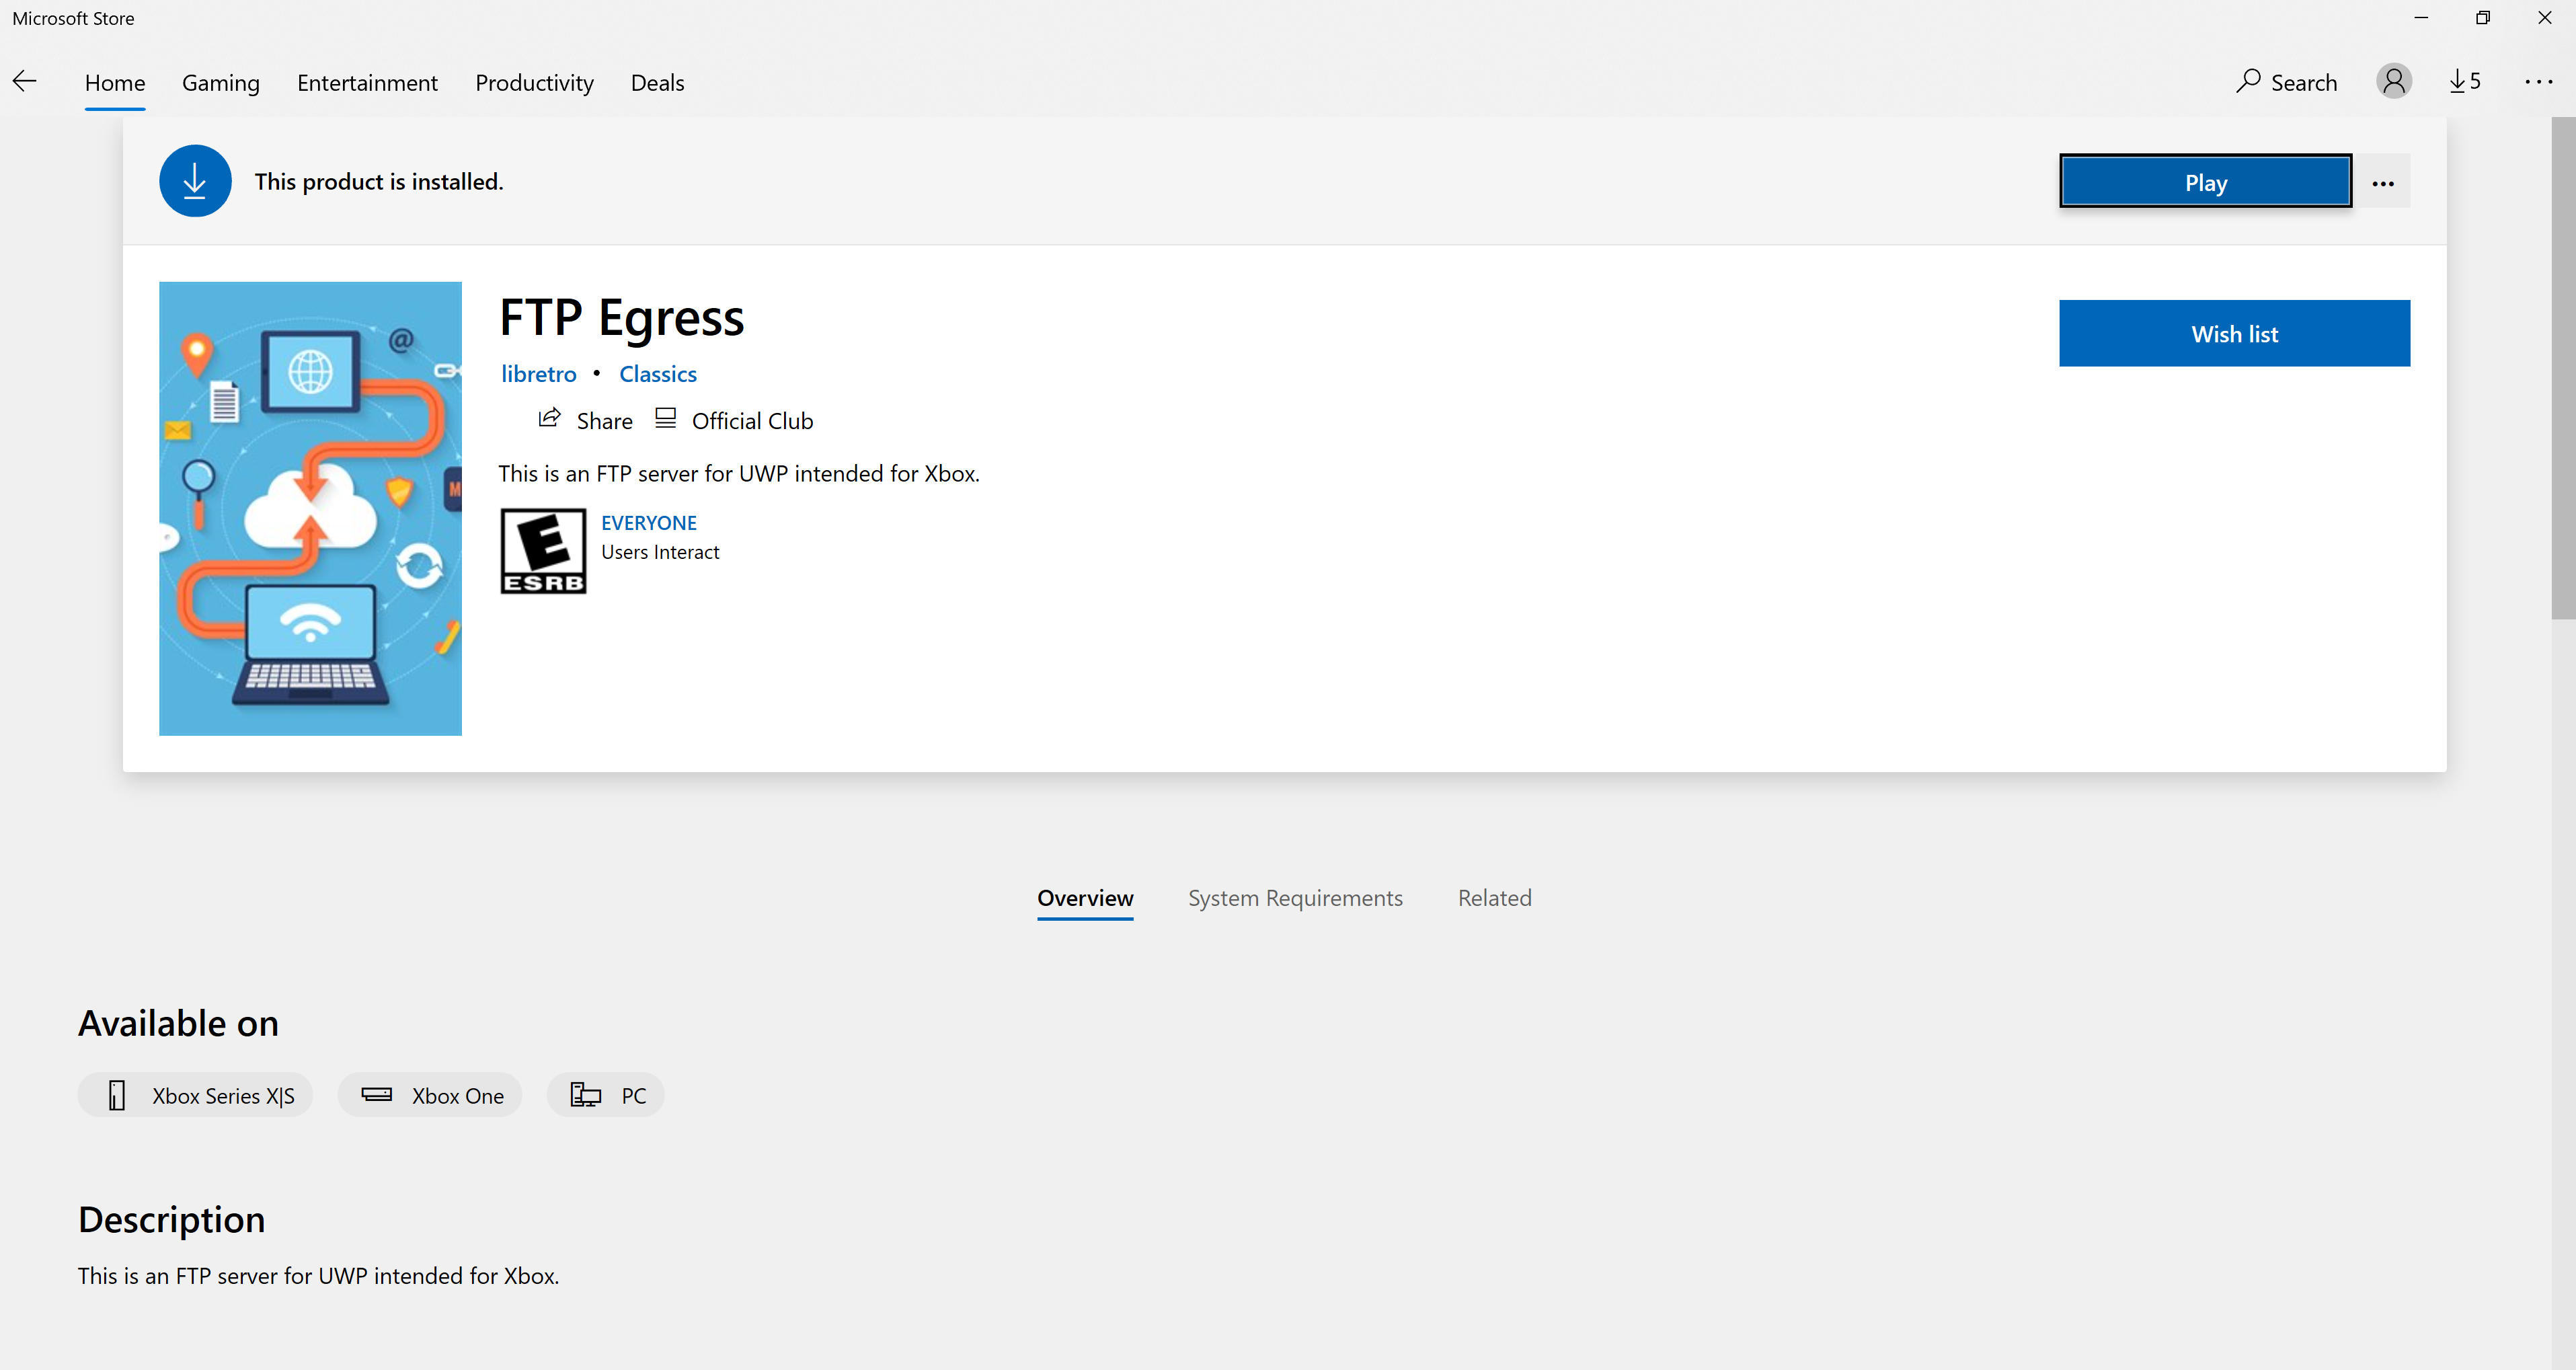Switch to System Requirements tab

point(1295,898)
